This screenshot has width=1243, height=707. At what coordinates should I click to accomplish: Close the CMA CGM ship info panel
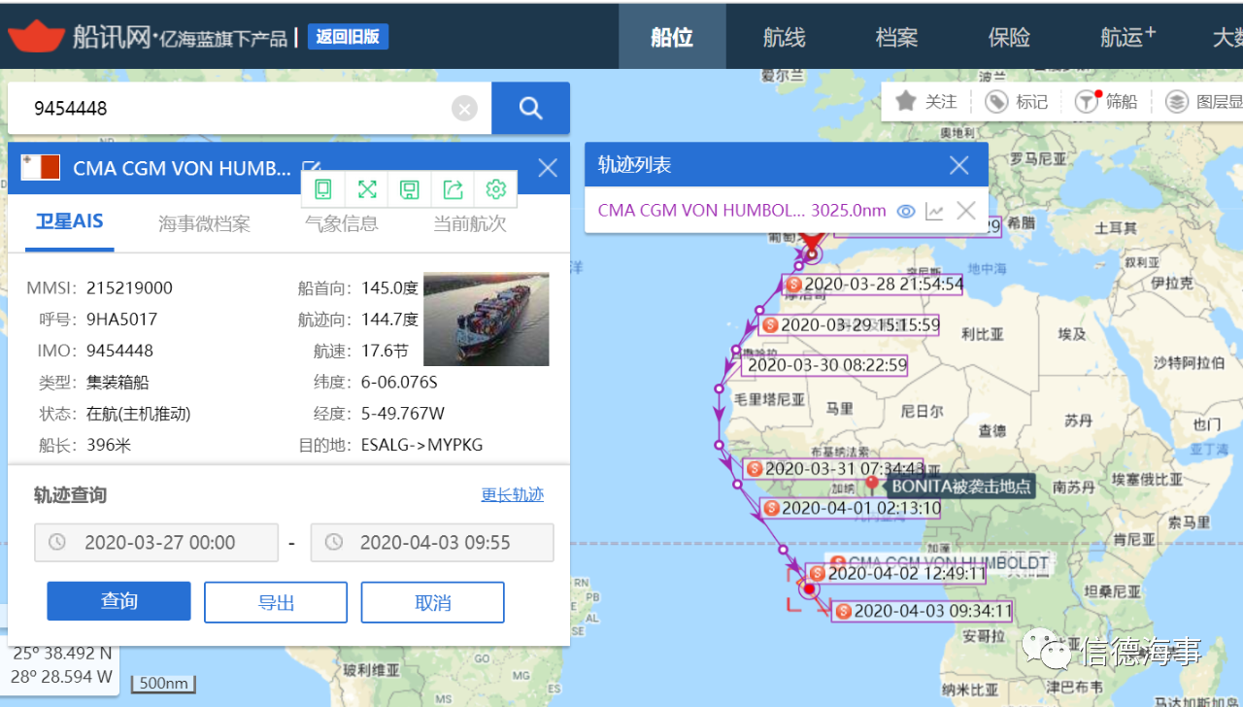pos(548,168)
